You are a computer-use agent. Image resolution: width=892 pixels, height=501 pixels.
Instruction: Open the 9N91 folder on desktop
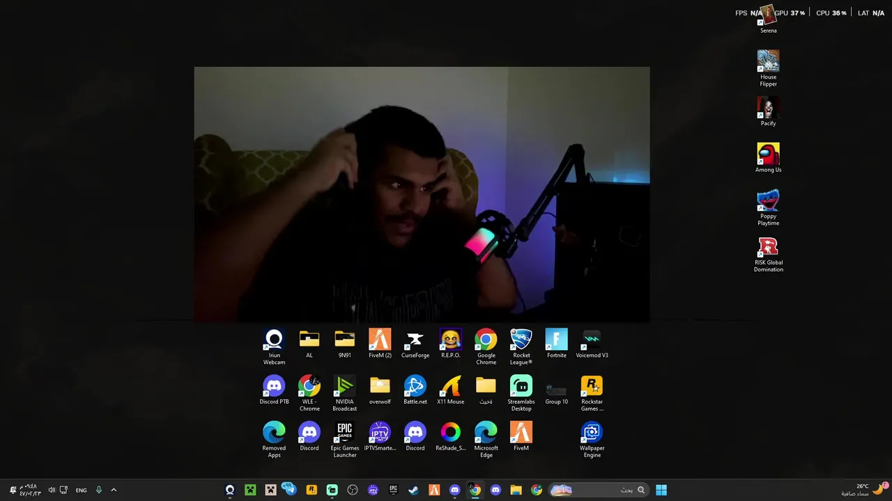[344, 344]
